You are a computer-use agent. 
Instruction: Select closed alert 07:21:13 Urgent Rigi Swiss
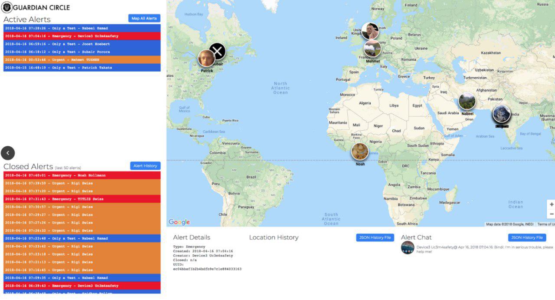tap(82, 262)
